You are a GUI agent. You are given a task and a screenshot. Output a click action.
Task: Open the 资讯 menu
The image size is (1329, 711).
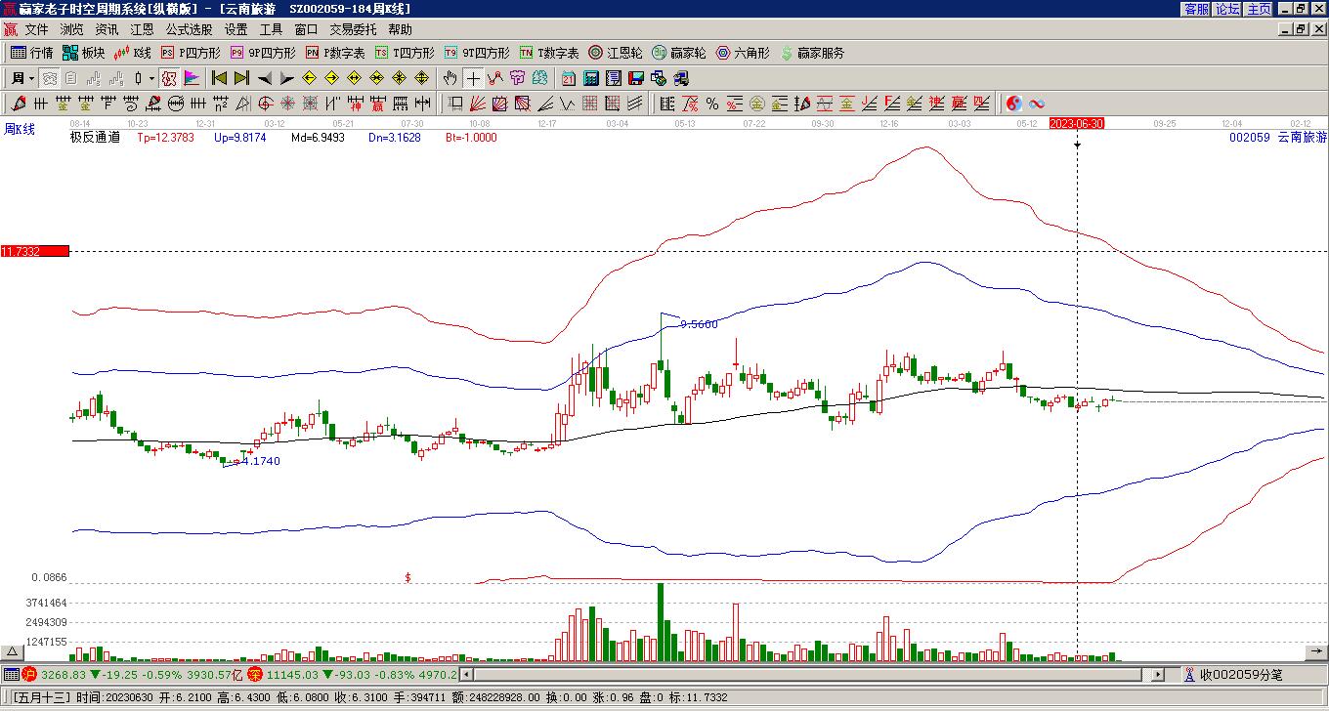(107, 30)
